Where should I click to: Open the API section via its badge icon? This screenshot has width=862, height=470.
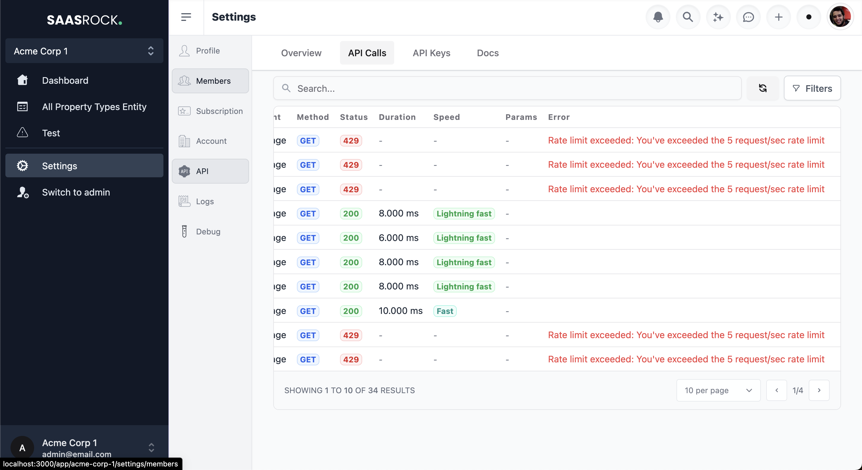184,171
